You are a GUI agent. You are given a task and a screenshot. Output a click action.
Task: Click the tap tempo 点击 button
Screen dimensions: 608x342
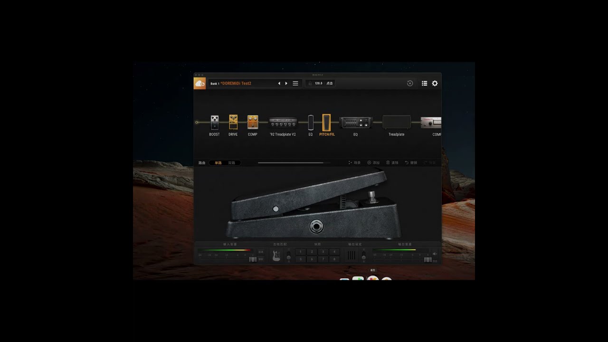(330, 83)
